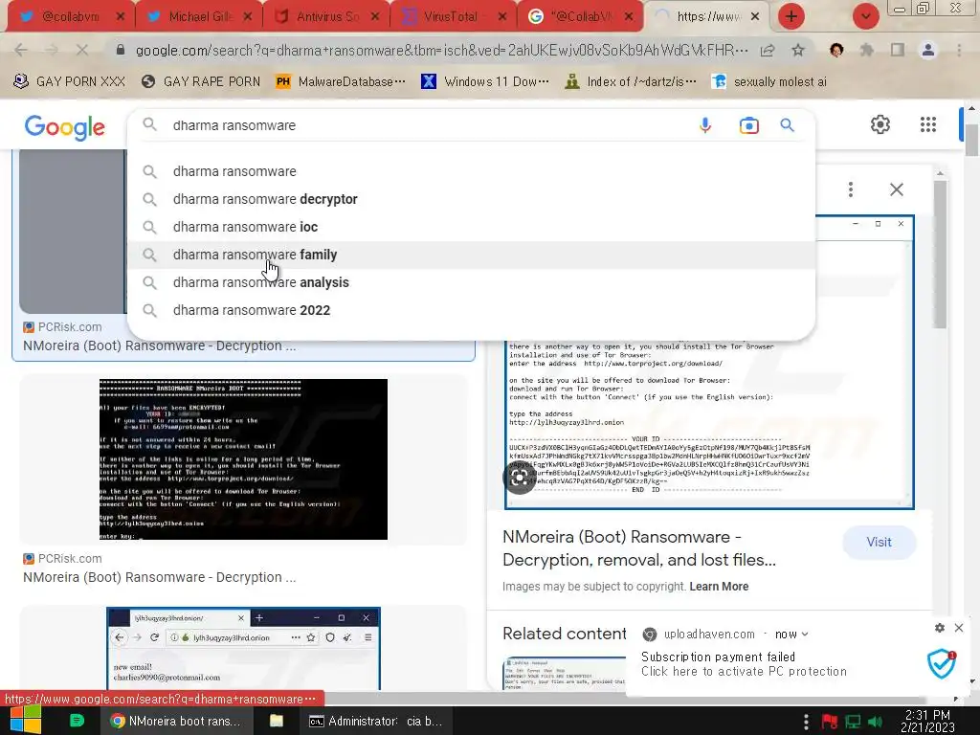Open the Antivirus So tab
Screen dimensions: 980x735
tap(326, 16)
